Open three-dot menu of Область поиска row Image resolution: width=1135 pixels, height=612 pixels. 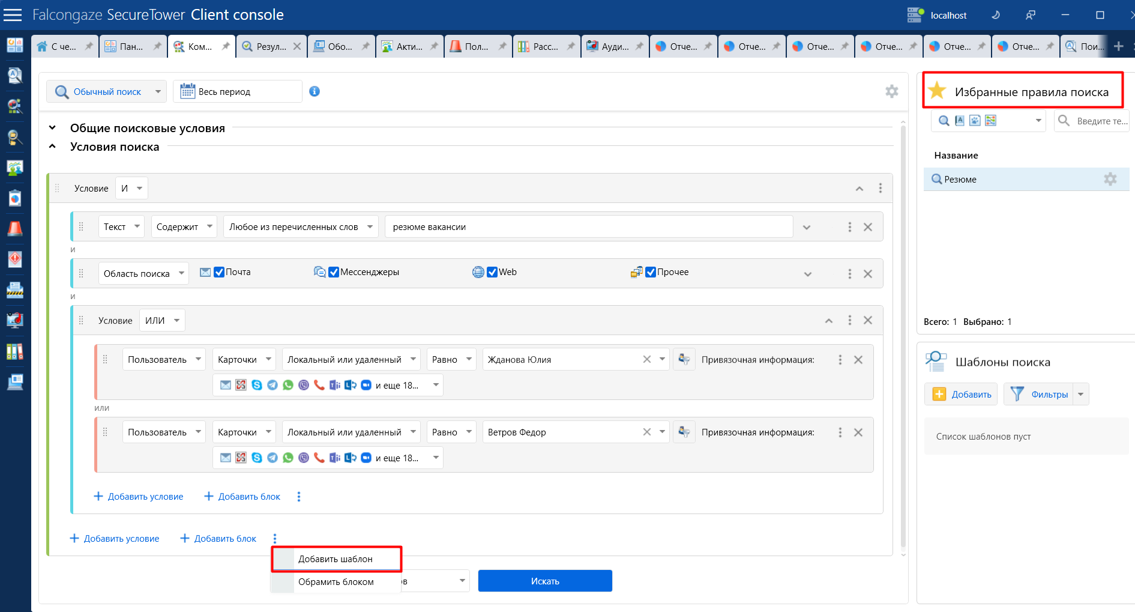tap(849, 274)
